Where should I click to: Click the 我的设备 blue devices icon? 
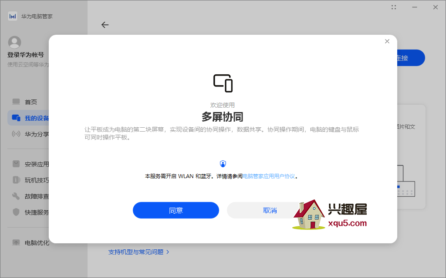16,118
